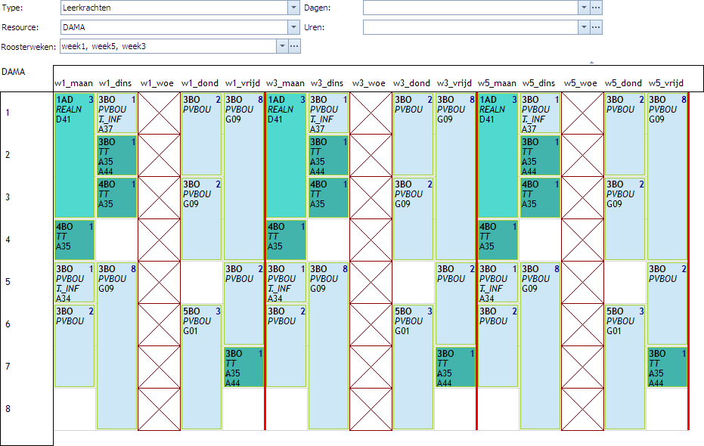This screenshot has width=704, height=446.
Task: Select the 1AD REALN D41 lesson on w3_maan
Action: point(286,155)
